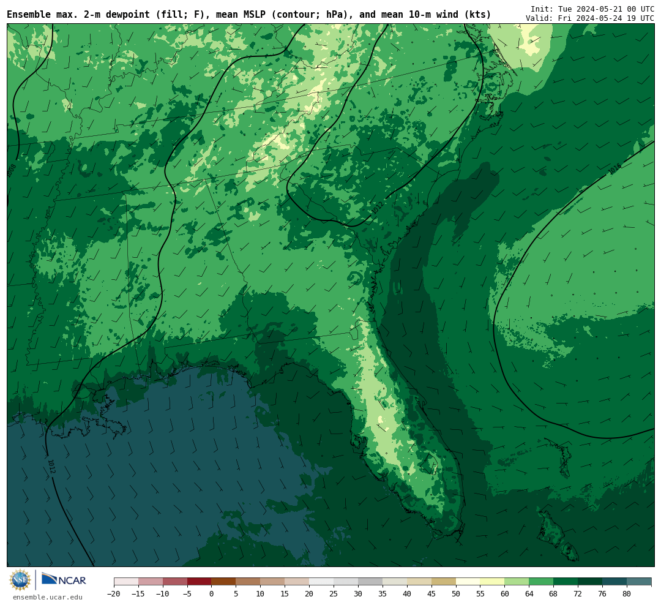Click the colorbar tick label 50
The image size is (661, 605).
[456, 593]
